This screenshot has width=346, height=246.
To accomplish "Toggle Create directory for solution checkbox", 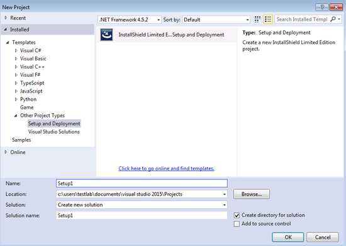I will tap(237, 215).
